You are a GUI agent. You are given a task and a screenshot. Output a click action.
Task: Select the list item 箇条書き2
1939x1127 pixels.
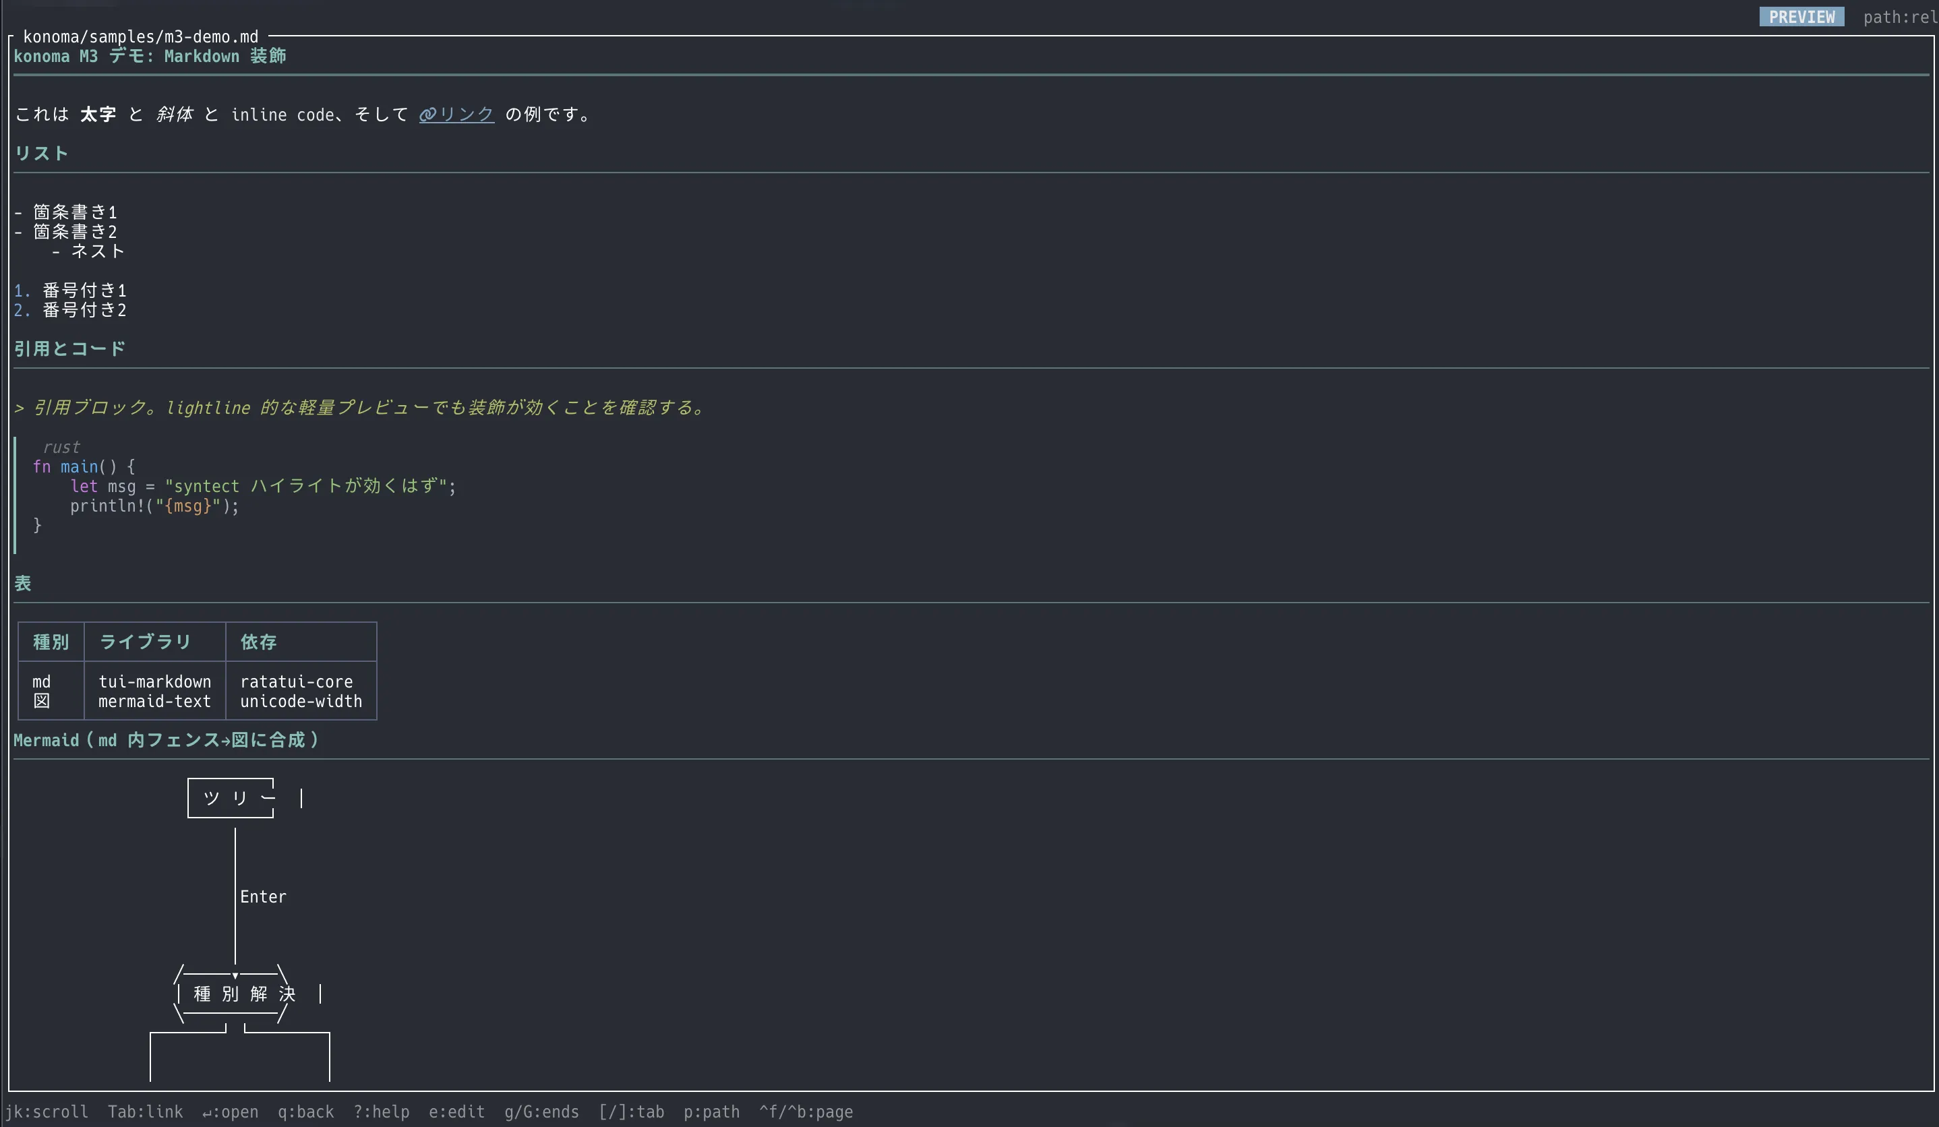click(75, 232)
